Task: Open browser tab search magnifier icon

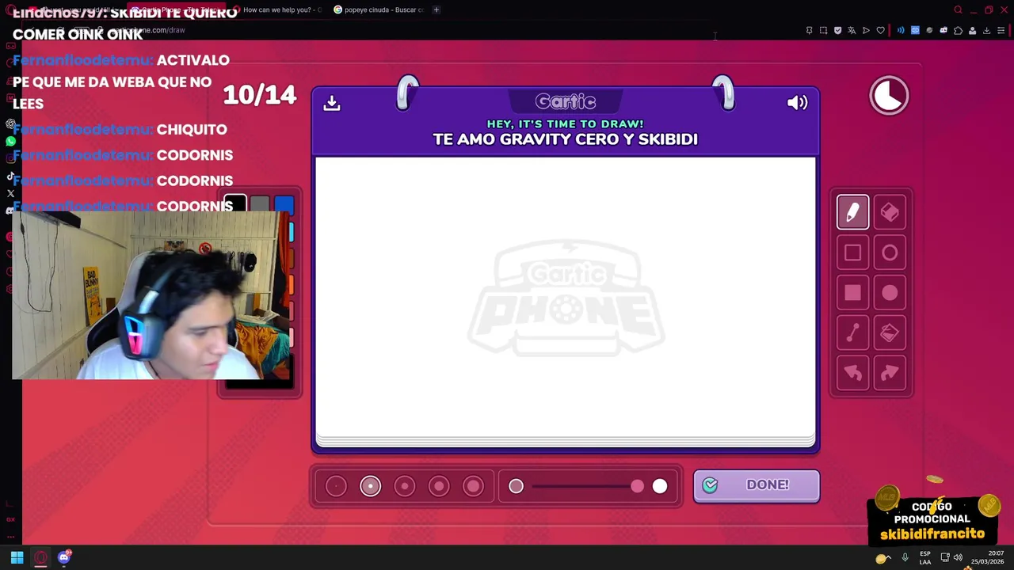Action: (x=958, y=9)
